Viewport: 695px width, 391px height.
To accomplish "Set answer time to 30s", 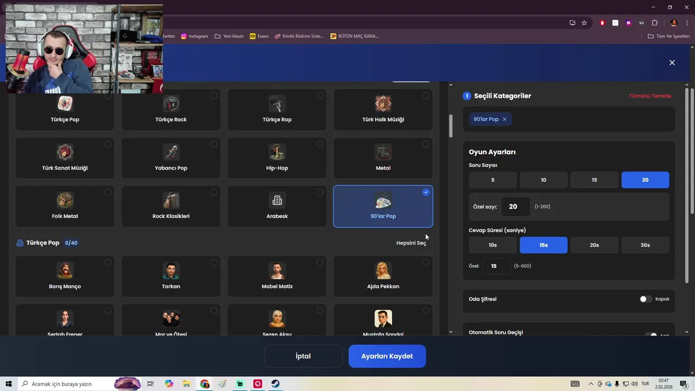I will click(x=645, y=245).
